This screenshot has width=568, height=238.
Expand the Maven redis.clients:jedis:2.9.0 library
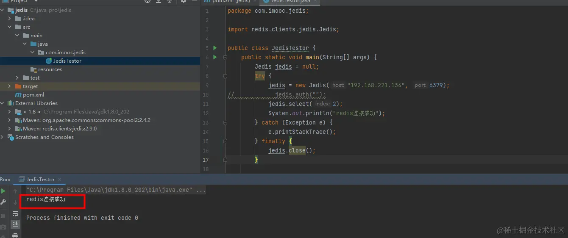tap(10, 129)
